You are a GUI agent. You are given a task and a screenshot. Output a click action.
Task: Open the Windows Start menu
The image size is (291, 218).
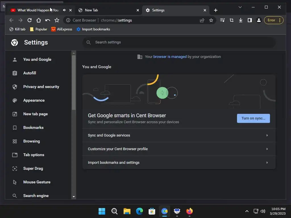(x=102, y=211)
